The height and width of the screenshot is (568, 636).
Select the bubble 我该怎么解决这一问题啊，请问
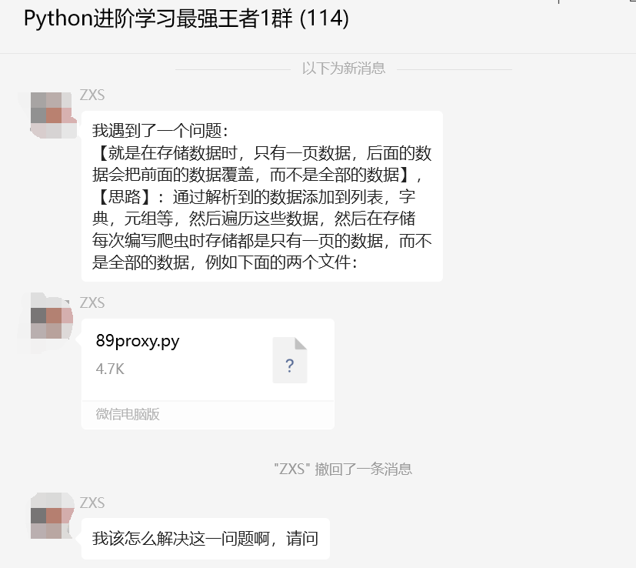tap(205, 539)
